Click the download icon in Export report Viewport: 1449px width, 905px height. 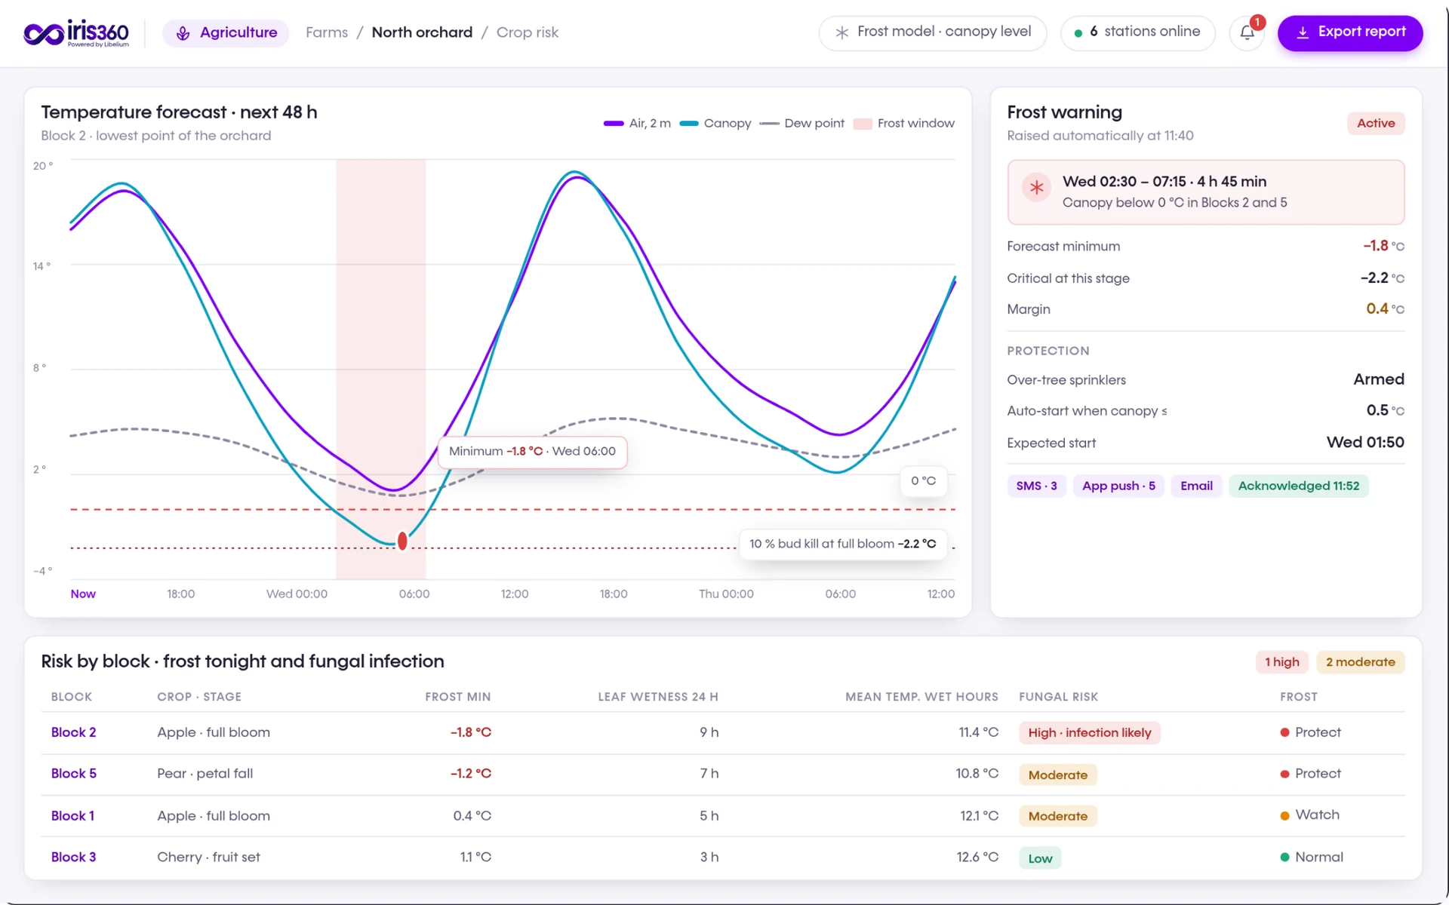(x=1303, y=32)
